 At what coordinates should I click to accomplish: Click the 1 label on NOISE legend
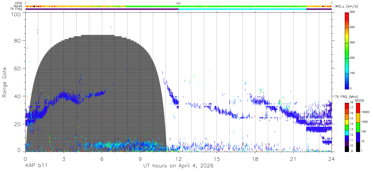point(362,151)
